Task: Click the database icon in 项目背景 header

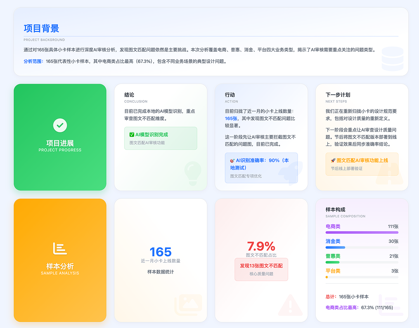Action: 392,58
